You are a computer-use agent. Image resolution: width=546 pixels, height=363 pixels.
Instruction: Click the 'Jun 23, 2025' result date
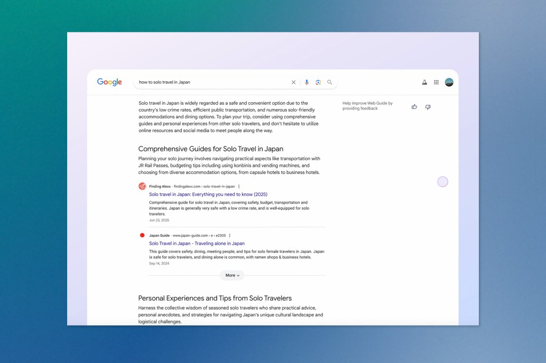click(x=159, y=220)
